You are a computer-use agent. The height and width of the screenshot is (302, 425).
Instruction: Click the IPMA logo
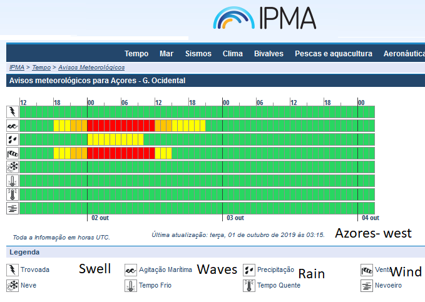coord(265,18)
